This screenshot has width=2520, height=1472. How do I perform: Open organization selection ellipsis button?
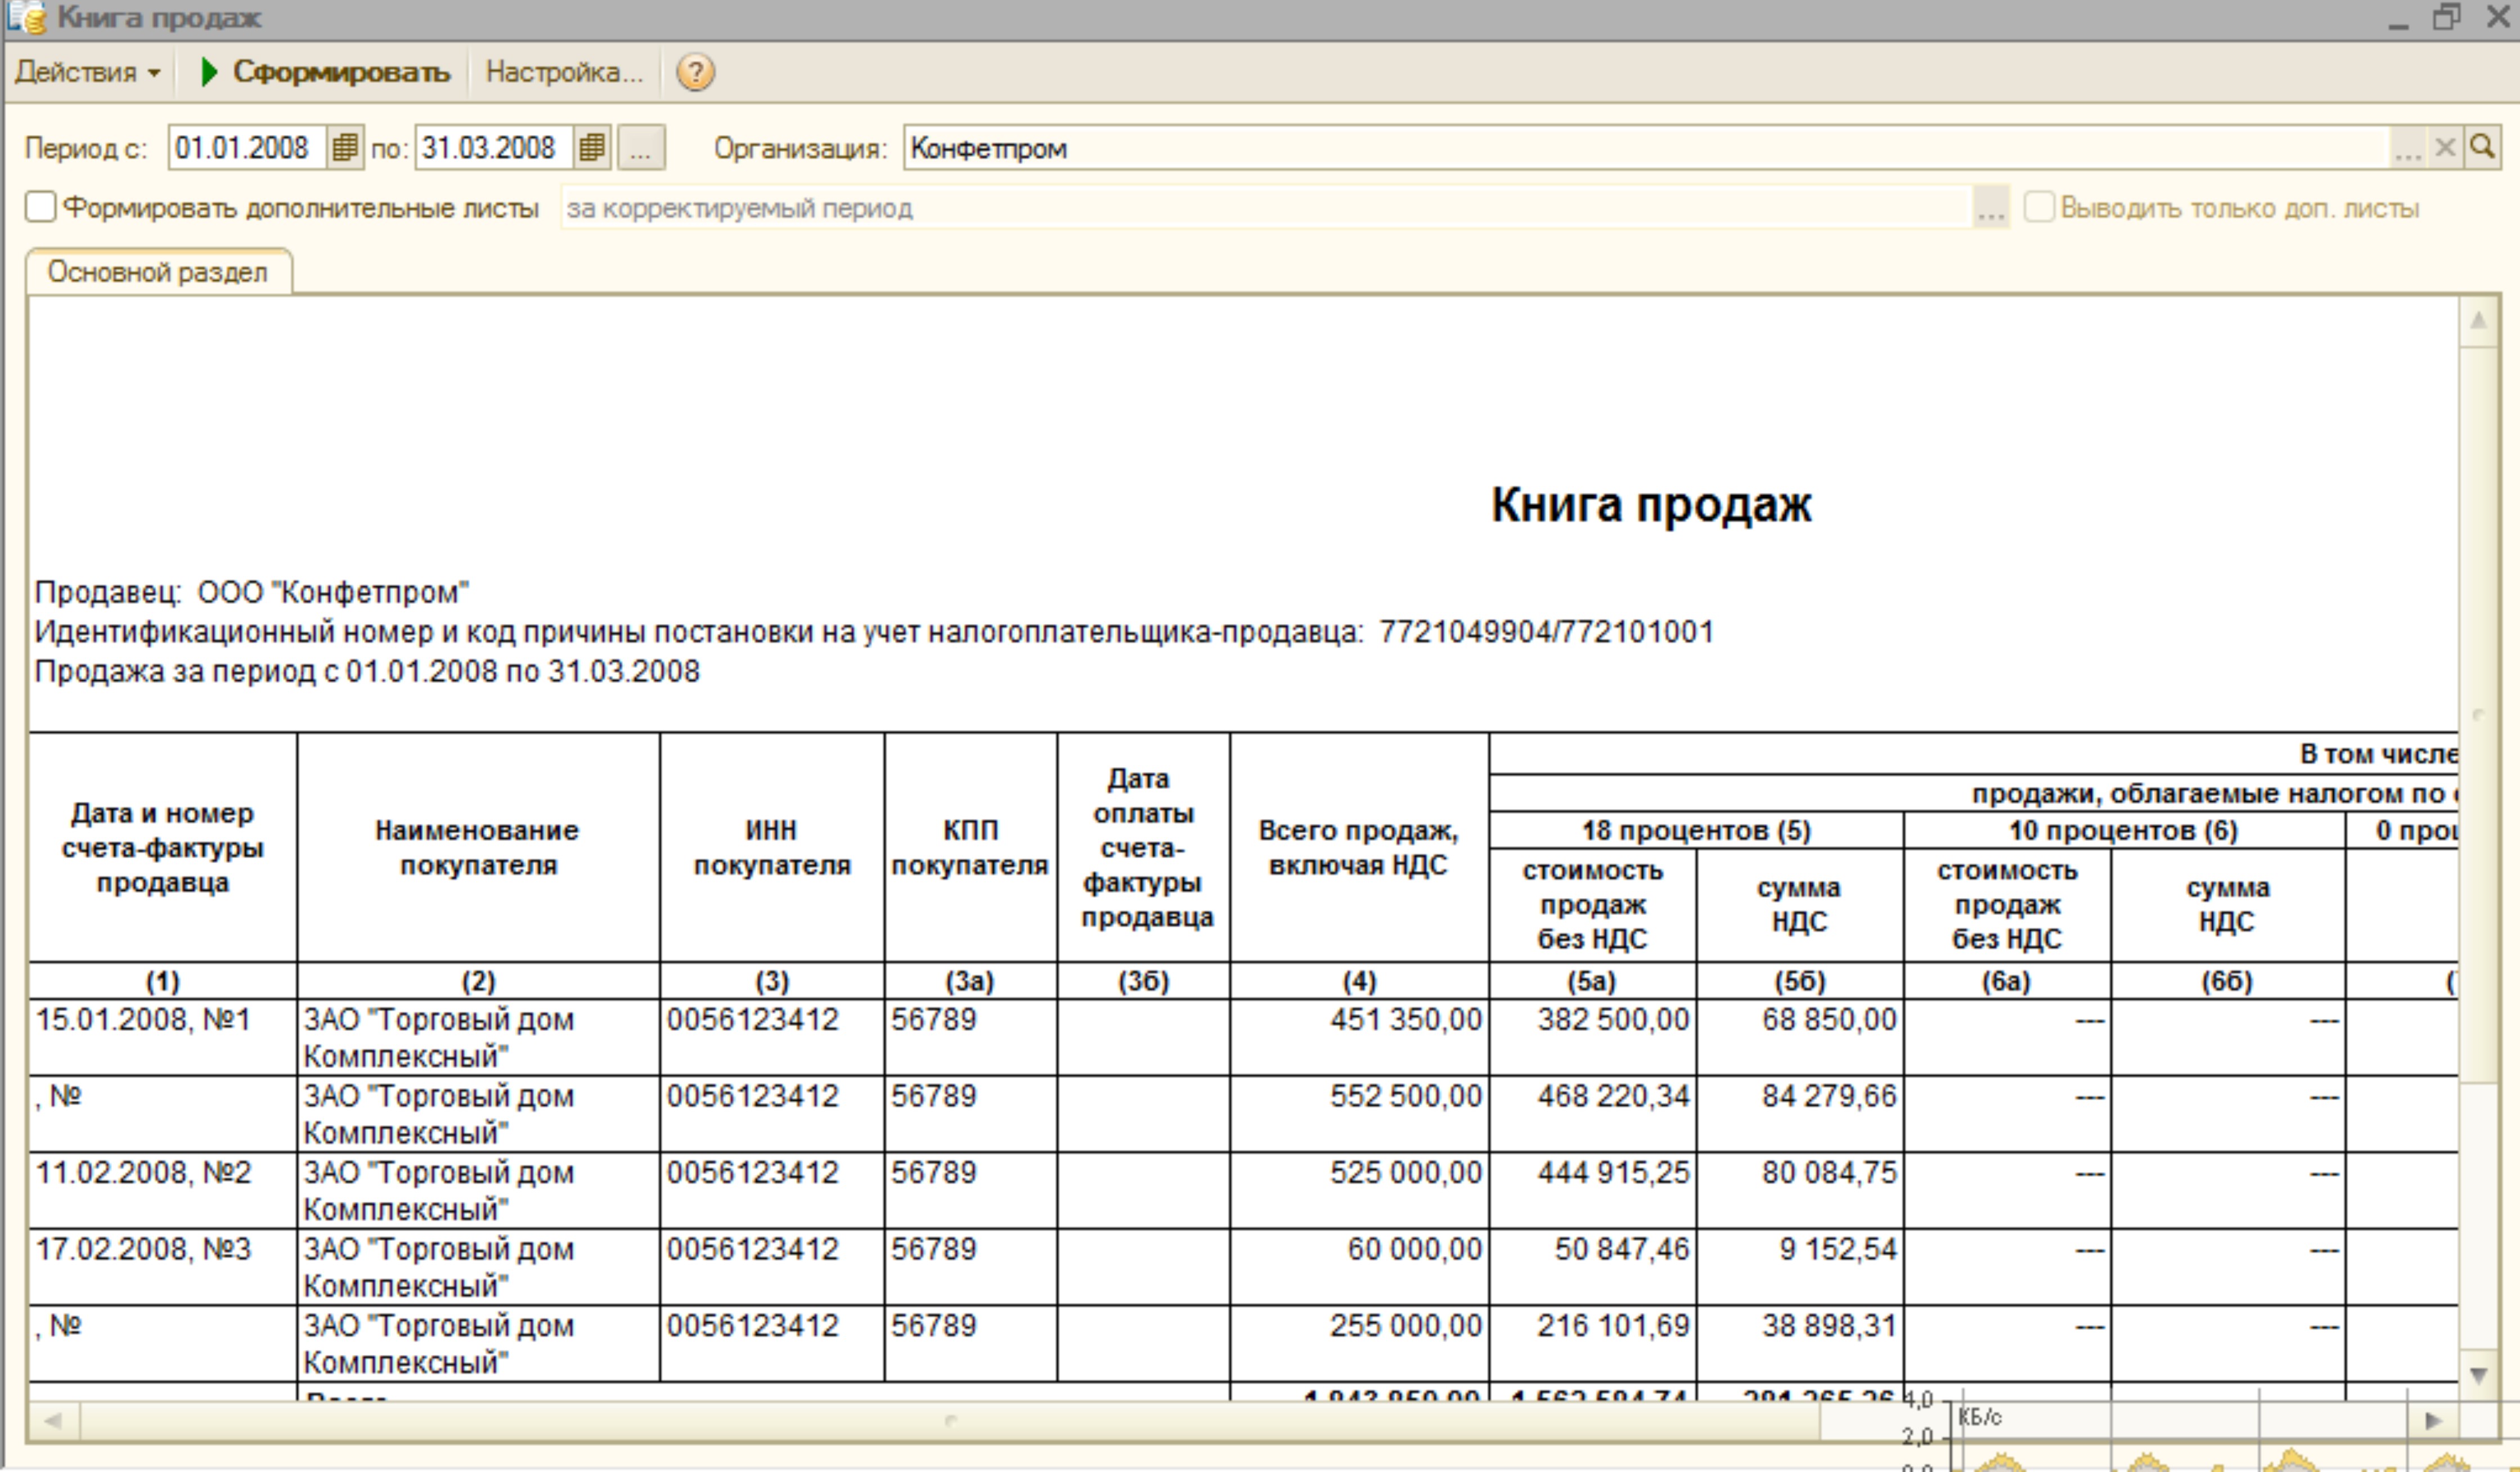pos(2408,148)
